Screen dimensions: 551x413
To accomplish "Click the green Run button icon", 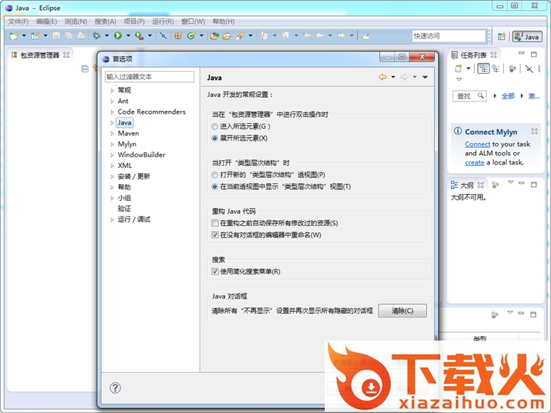I will click(118, 36).
